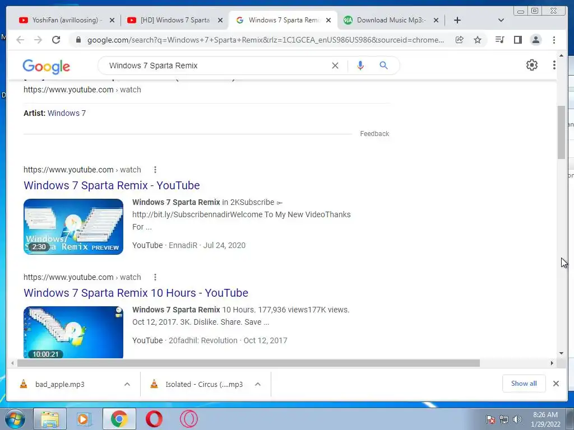Open Windows Explorer from the taskbar

coord(50,419)
